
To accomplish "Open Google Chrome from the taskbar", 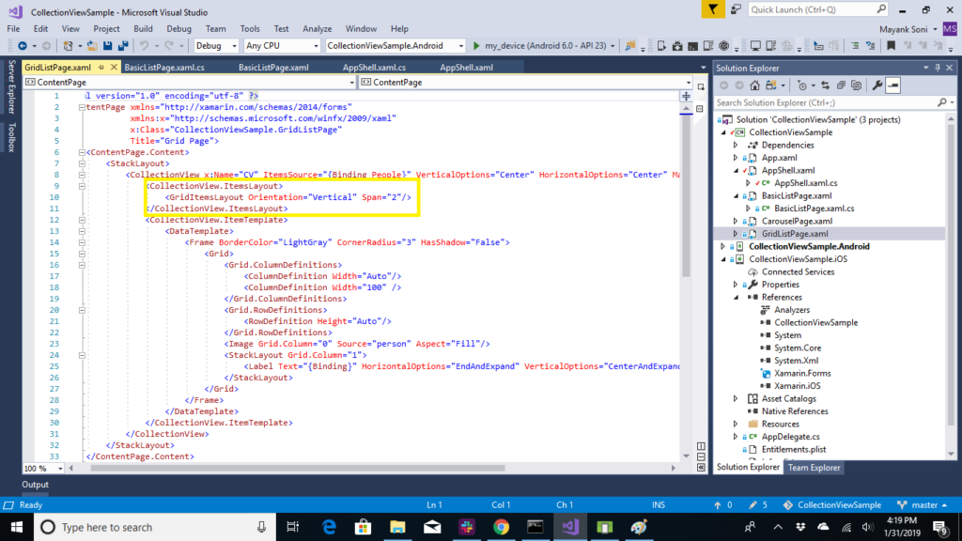I will tap(502, 527).
